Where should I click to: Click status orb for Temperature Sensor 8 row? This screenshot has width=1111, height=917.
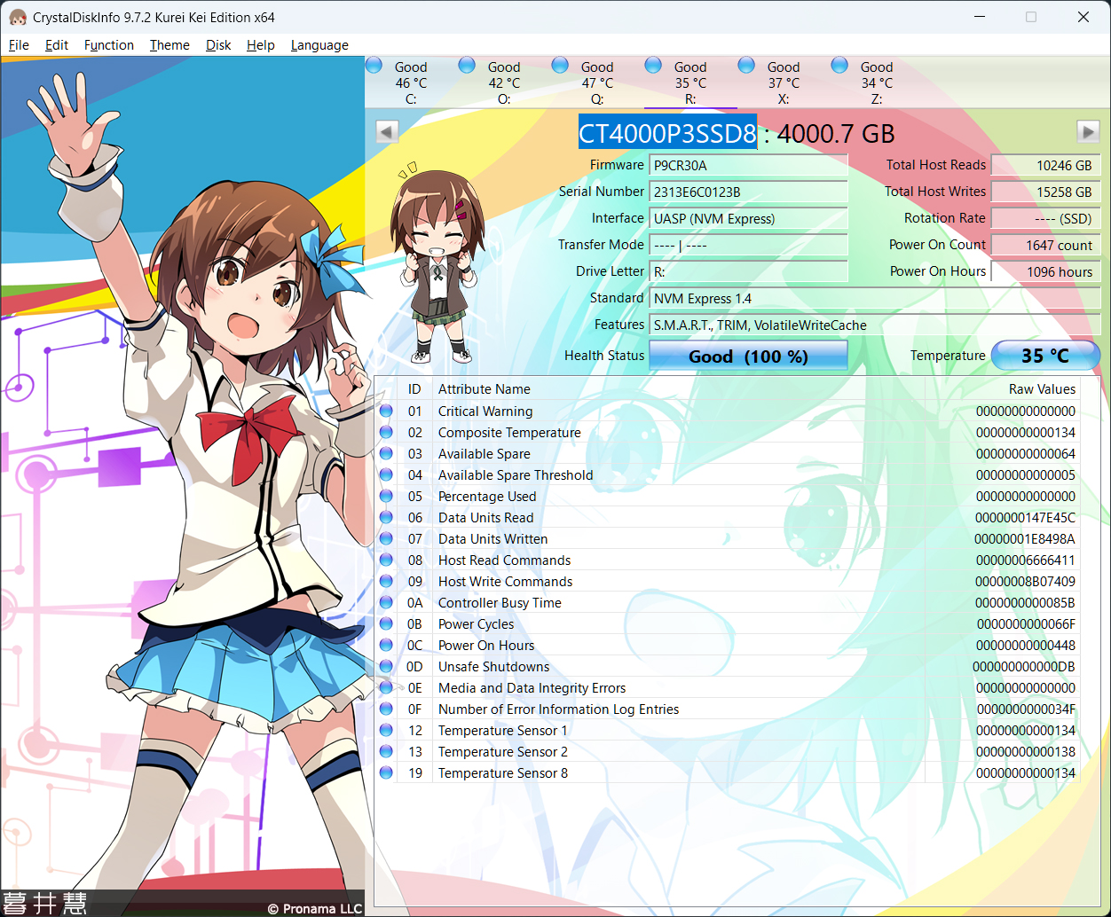(386, 773)
